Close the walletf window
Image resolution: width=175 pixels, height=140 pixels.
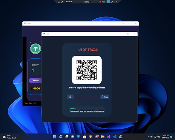tap(135, 23)
